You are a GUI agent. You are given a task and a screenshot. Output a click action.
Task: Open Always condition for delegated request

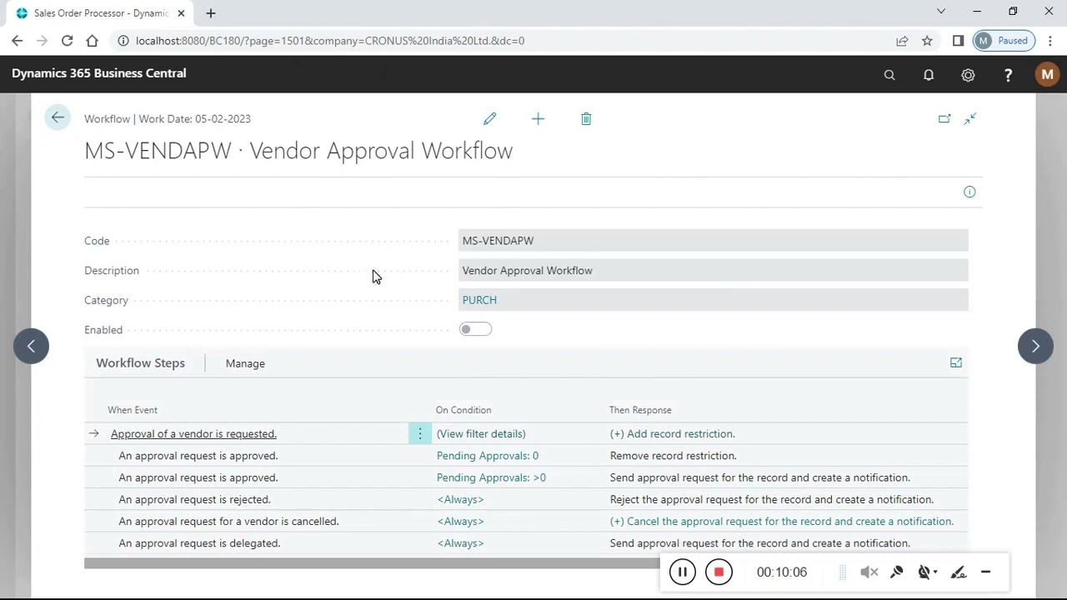[x=460, y=543]
